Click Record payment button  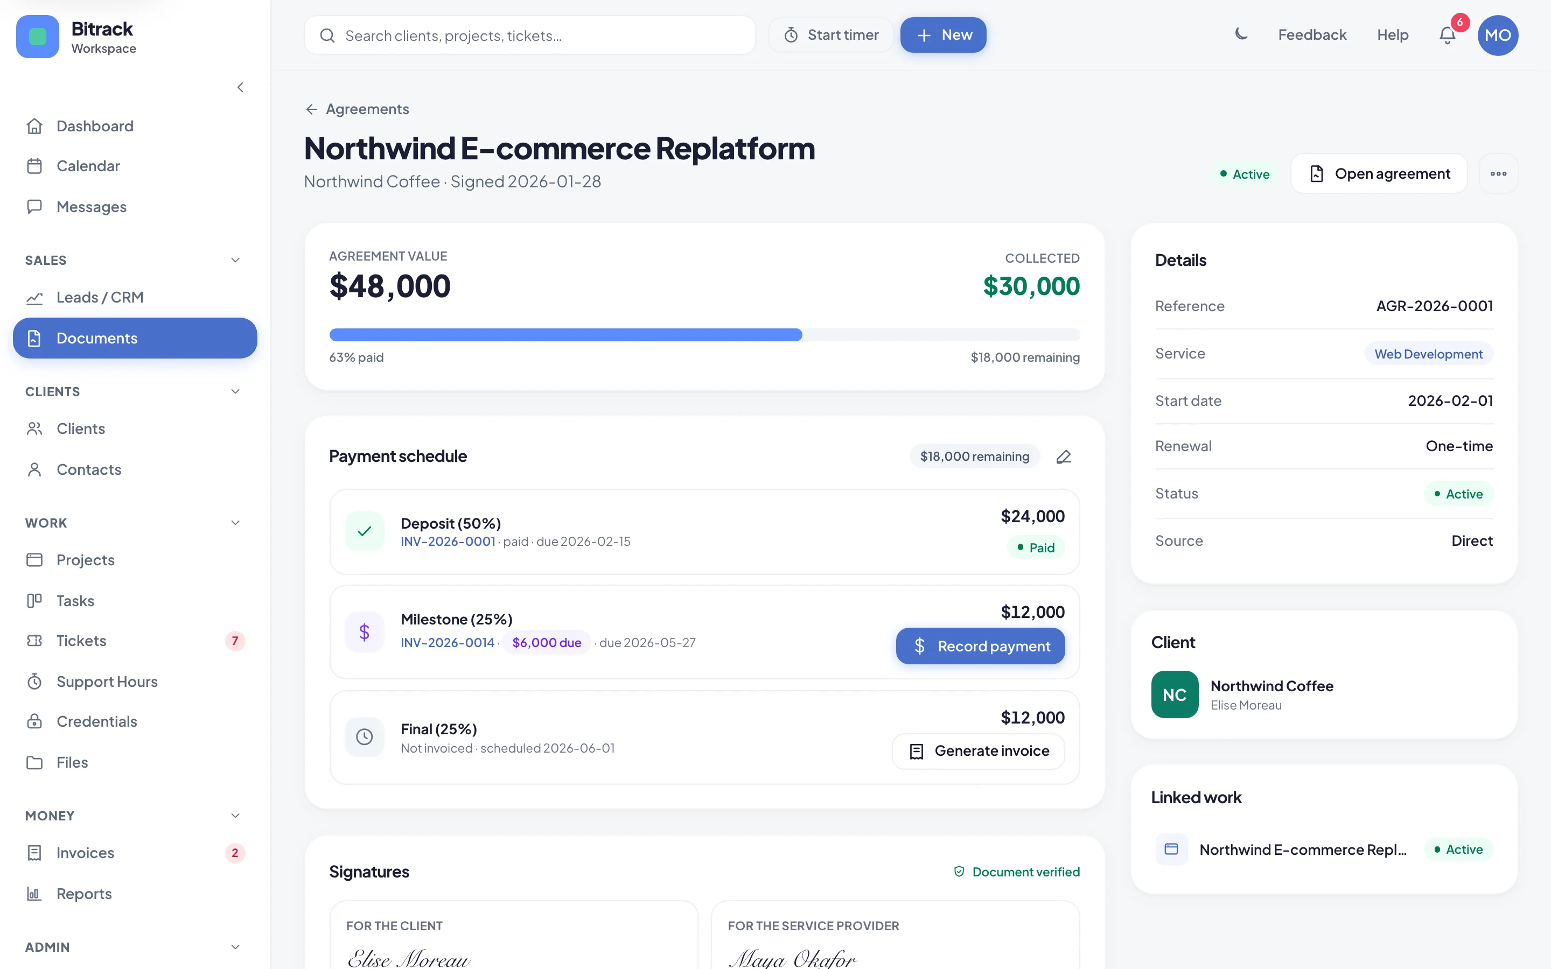click(980, 646)
